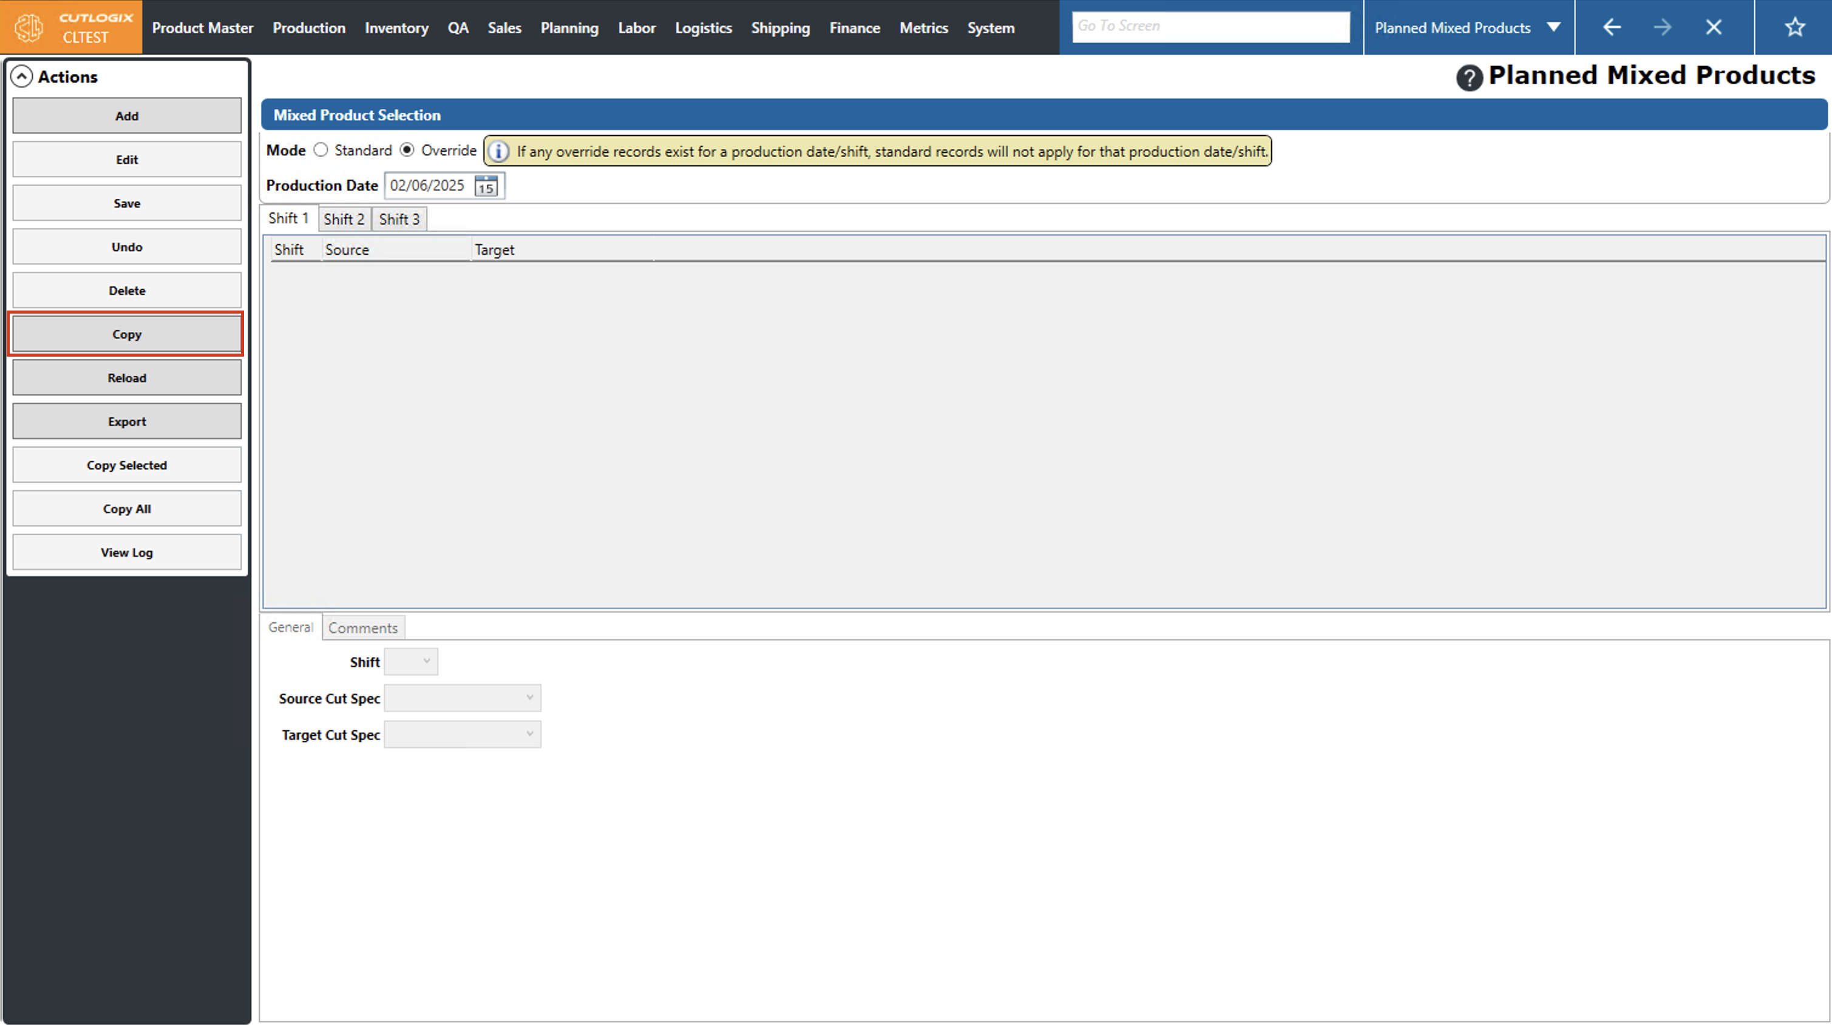Viewport: 1832px width, 1025px height.
Task: Click the back arrow navigation icon
Action: [x=1612, y=27]
